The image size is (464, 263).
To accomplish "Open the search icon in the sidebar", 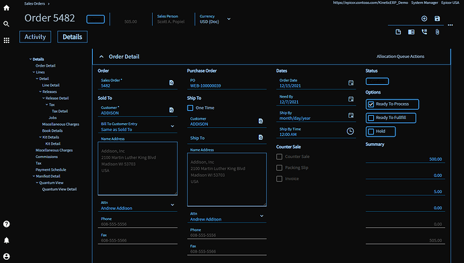I will coord(6,24).
